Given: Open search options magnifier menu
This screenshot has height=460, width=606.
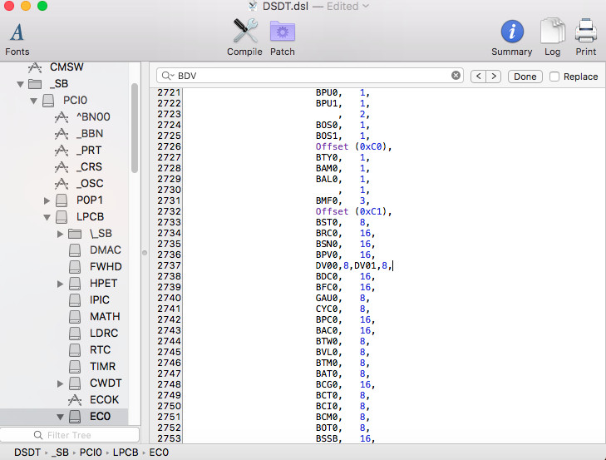Looking at the screenshot, I should (168, 76).
